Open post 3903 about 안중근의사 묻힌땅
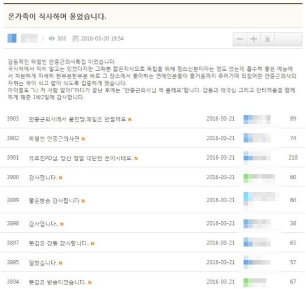The width and height of the screenshot is (306, 289). tap(77, 119)
